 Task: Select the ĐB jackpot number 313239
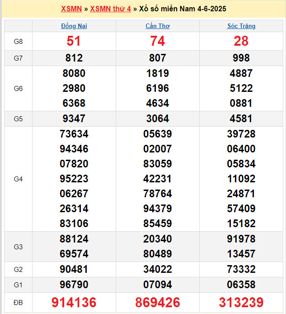click(x=241, y=302)
